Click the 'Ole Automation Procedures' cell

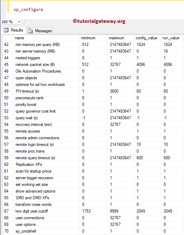[46, 71]
